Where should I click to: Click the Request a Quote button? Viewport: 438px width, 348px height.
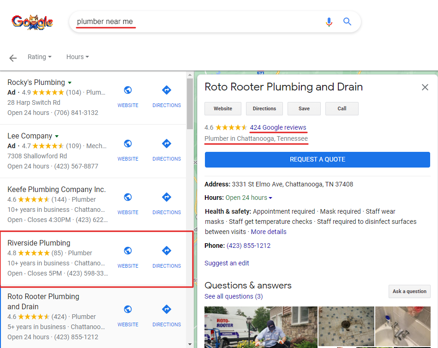318,160
